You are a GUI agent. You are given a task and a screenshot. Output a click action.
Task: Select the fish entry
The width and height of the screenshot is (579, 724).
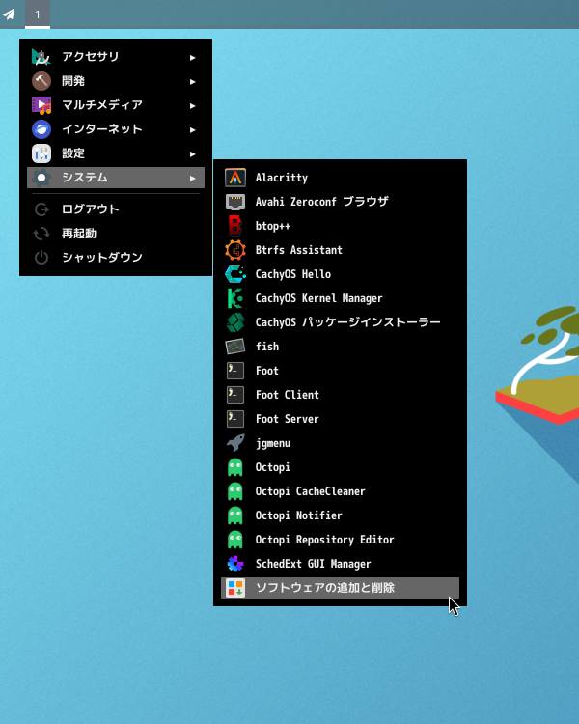(340, 347)
